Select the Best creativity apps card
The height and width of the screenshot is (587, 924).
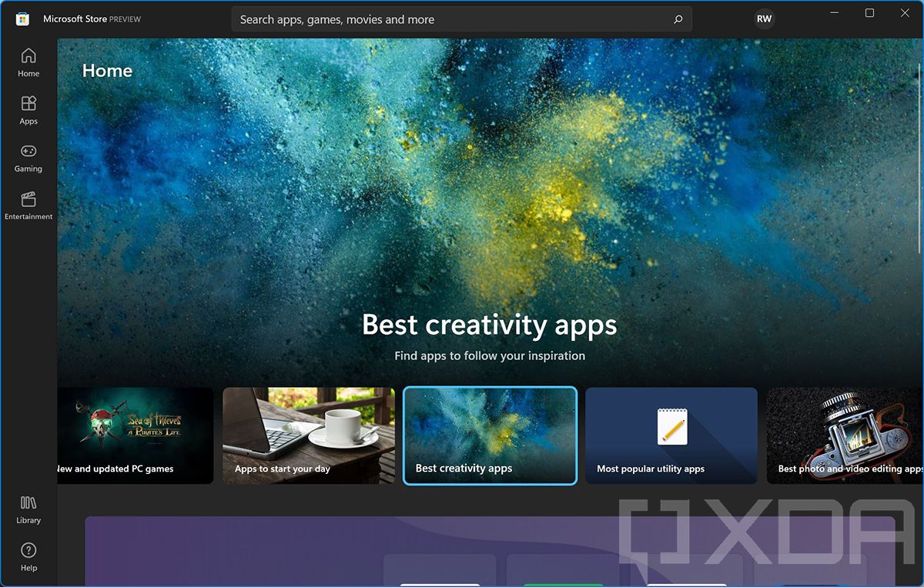click(490, 435)
